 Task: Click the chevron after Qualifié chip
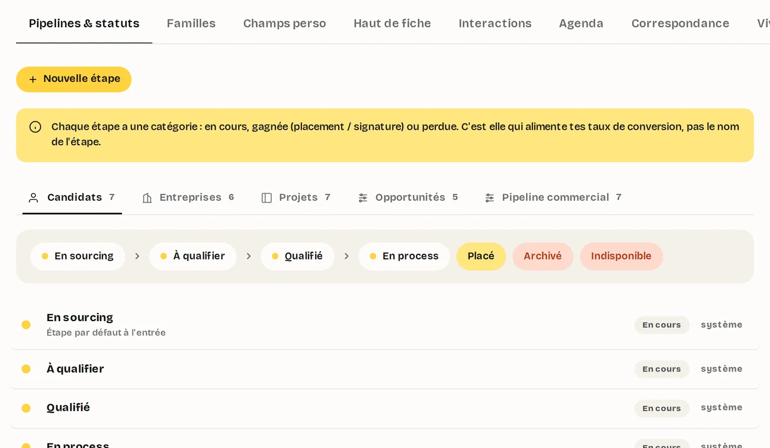(346, 257)
